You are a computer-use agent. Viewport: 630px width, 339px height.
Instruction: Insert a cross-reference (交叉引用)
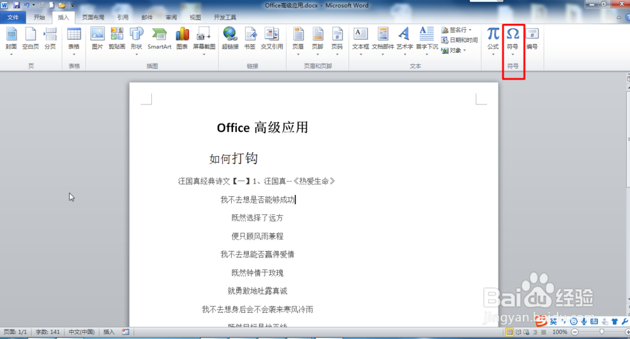(x=272, y=38)
